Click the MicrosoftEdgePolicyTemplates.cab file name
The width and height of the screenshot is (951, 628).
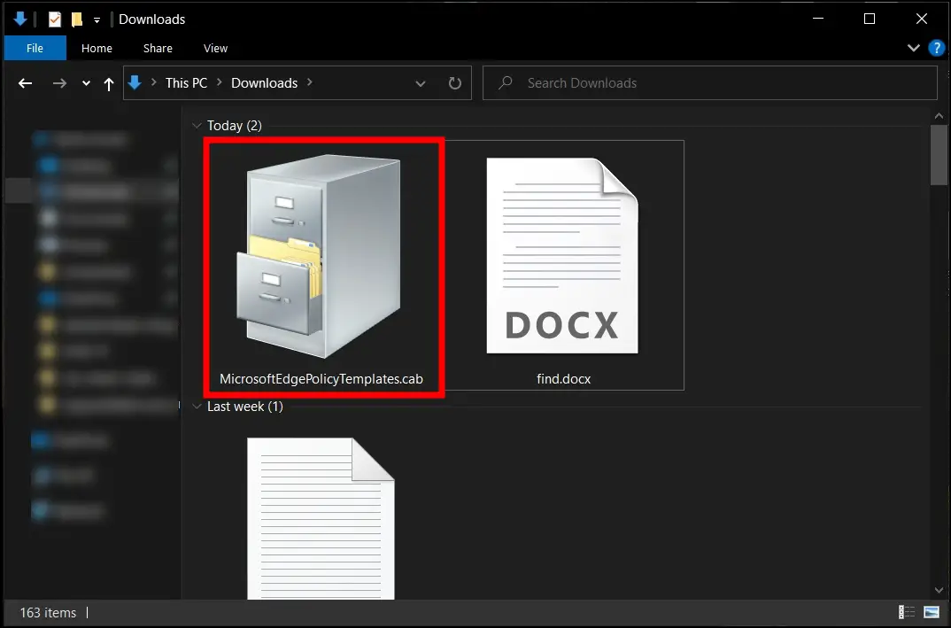tap(321, 378)
